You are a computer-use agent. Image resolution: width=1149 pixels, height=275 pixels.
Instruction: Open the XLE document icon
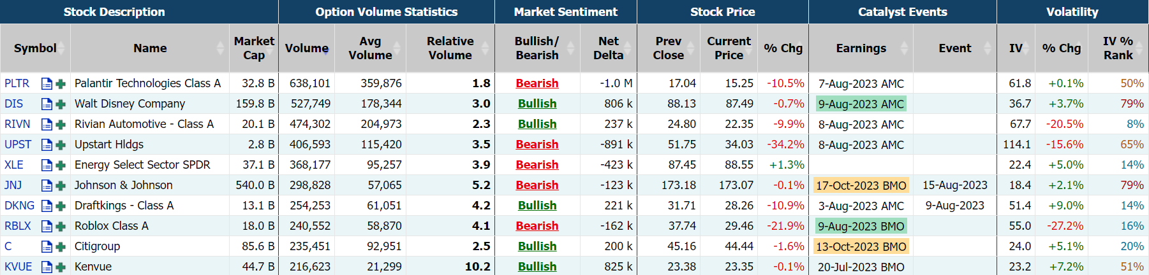coord(47,165)
